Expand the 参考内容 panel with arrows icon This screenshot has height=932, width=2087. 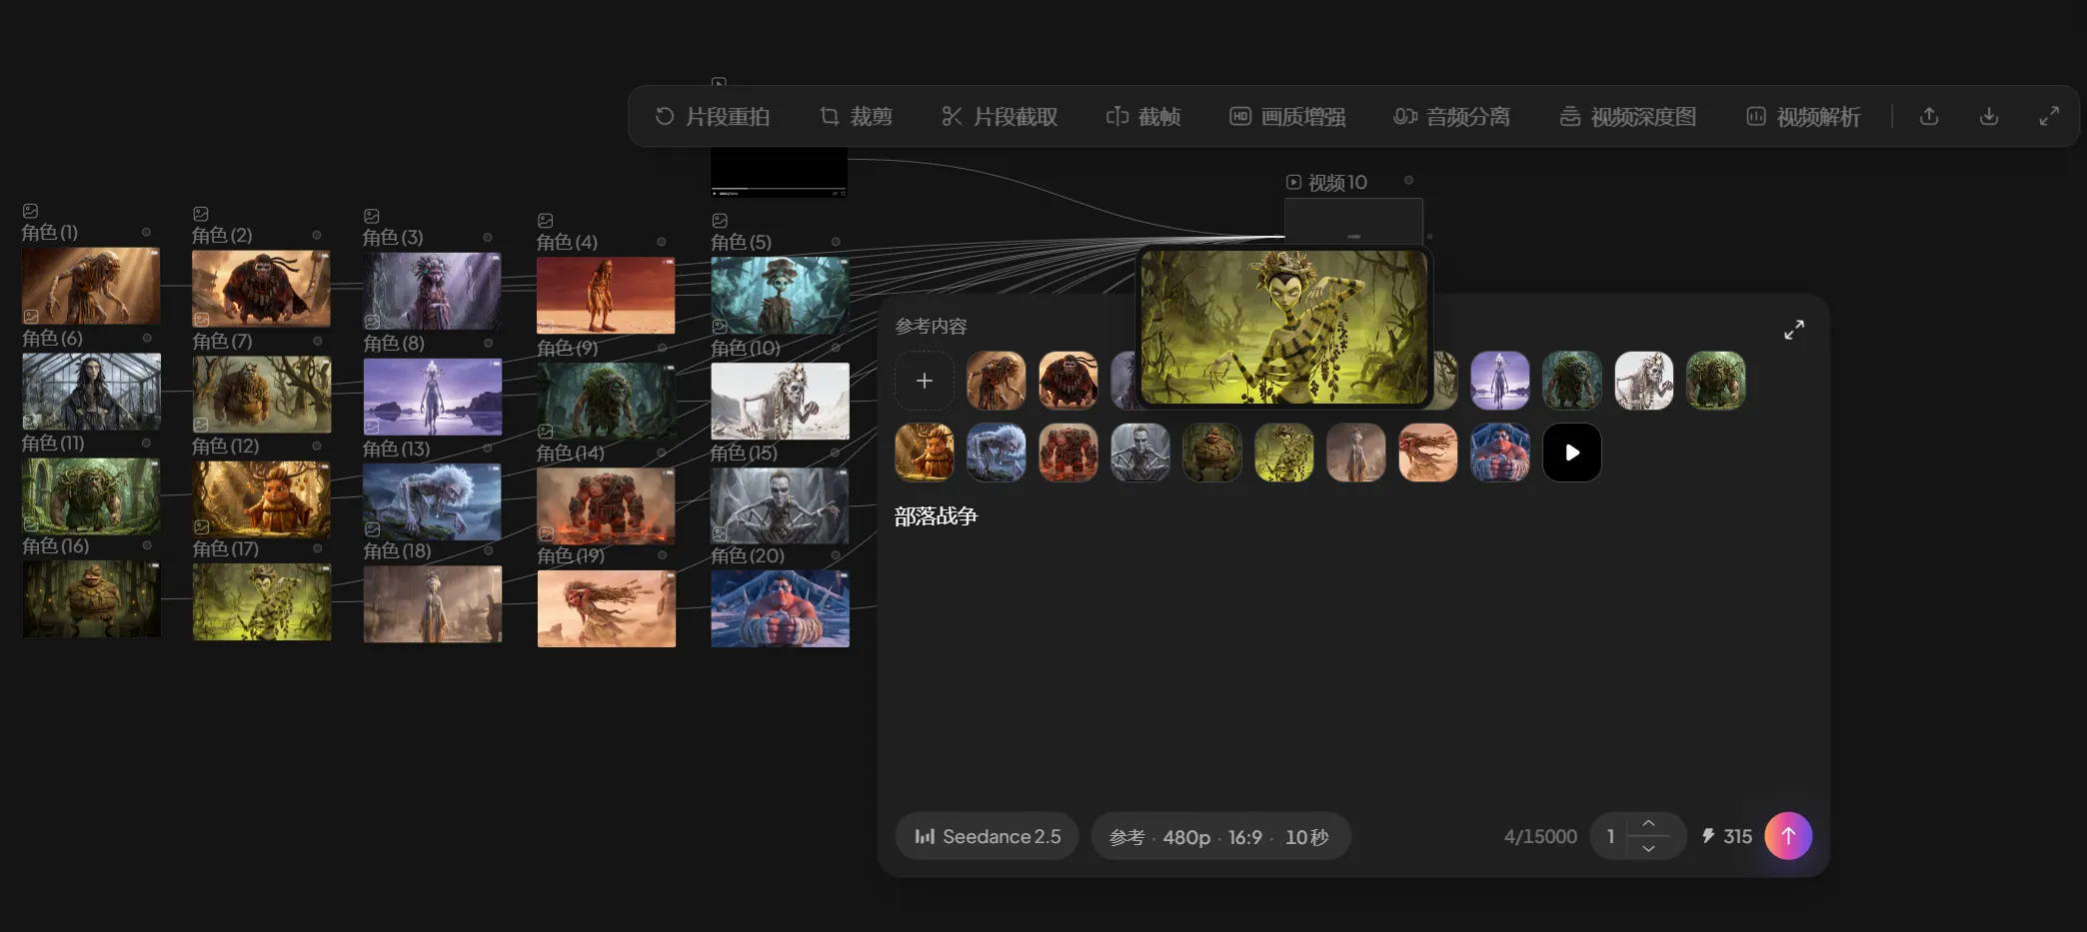pos(1794,330)
